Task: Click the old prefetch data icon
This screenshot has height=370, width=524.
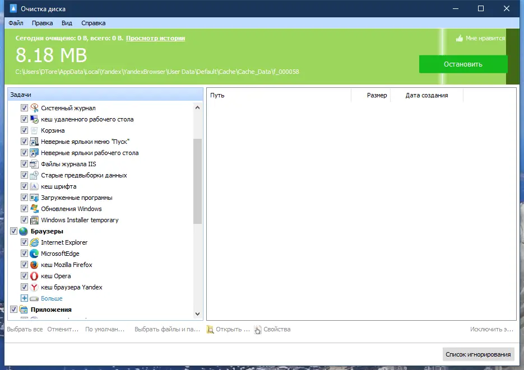Action: (34, 175)
